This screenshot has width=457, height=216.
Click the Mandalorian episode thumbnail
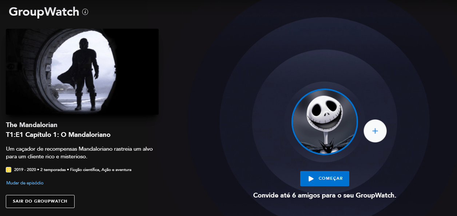[82, 72]
